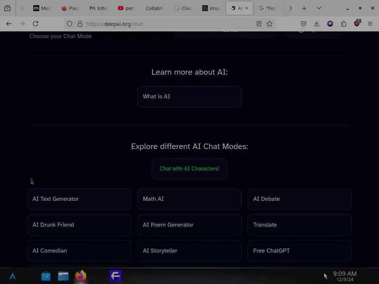The height and width of the screenshot is (284, 379).
Task: Switch to the Collab tab
Action: [154, 8]
